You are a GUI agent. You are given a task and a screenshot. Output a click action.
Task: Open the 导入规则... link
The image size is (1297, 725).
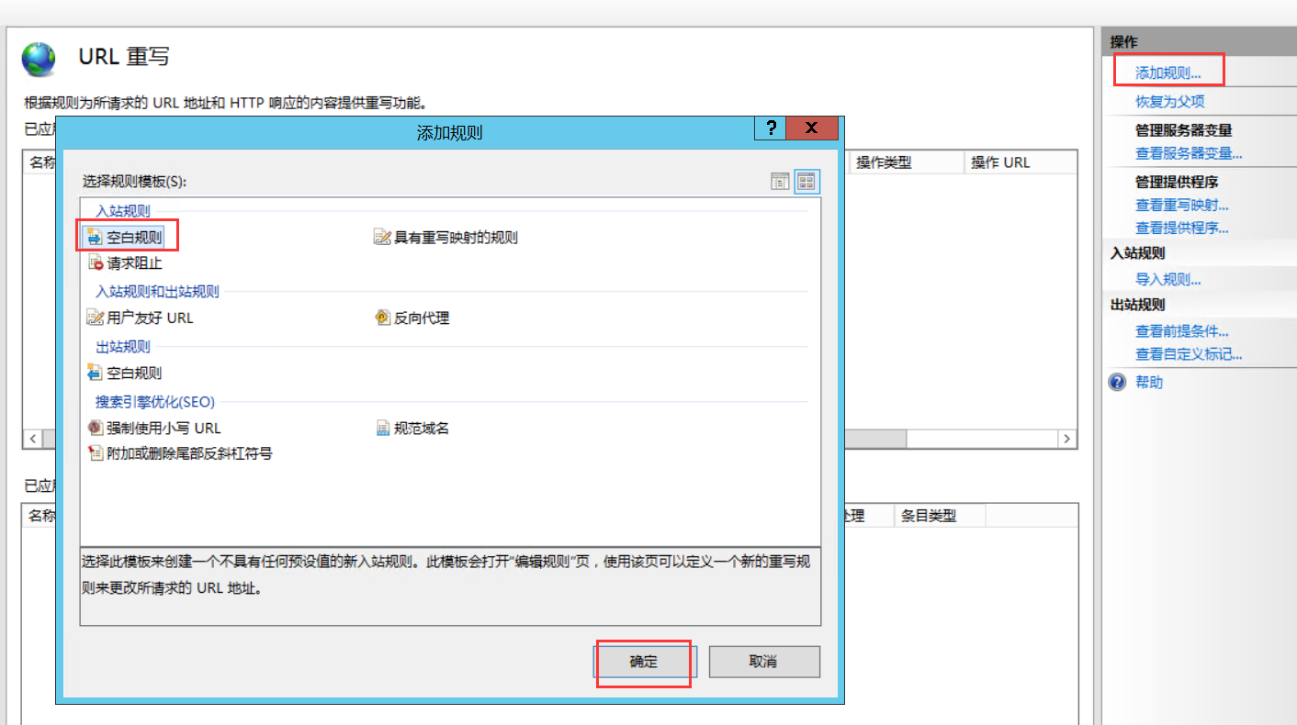coord(1167,280)
